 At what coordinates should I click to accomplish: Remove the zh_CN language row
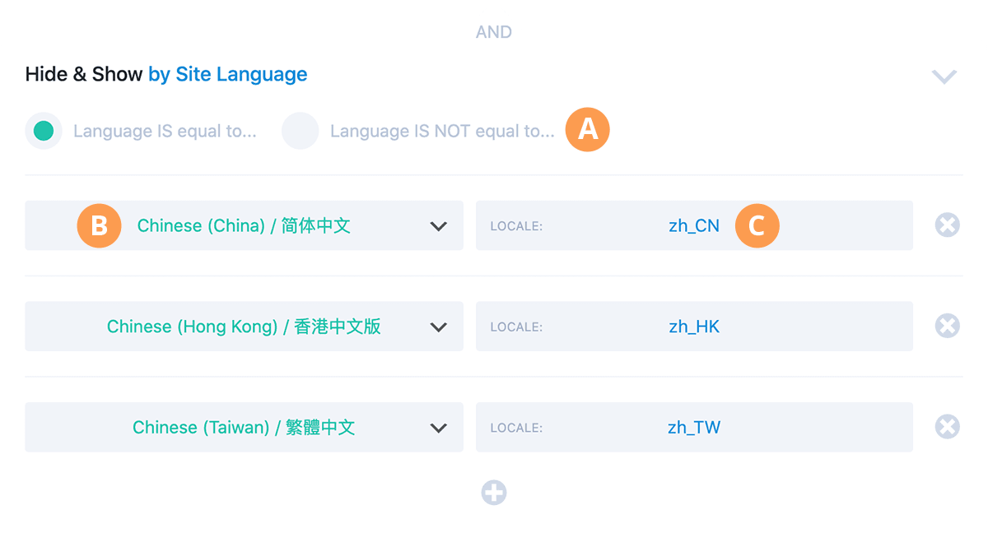click(x=948, y=225)
